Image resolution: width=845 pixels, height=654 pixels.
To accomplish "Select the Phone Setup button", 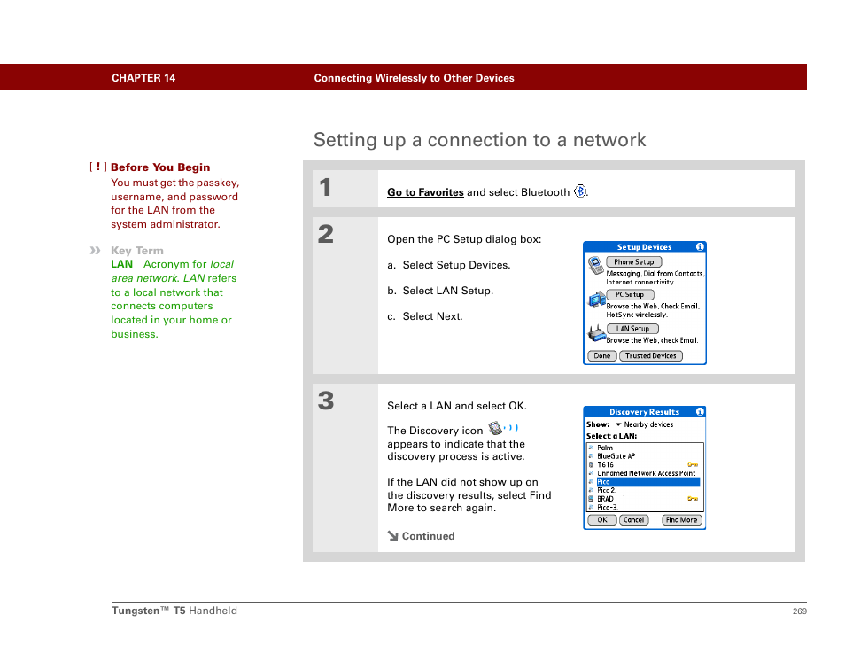I will coord(634,262).
